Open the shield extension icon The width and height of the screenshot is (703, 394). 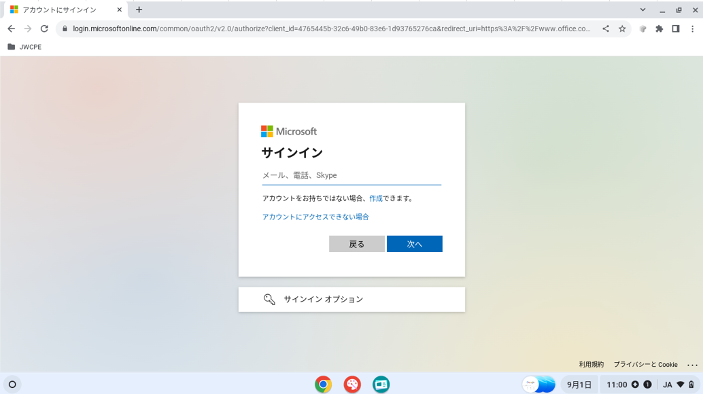point(642,29)
